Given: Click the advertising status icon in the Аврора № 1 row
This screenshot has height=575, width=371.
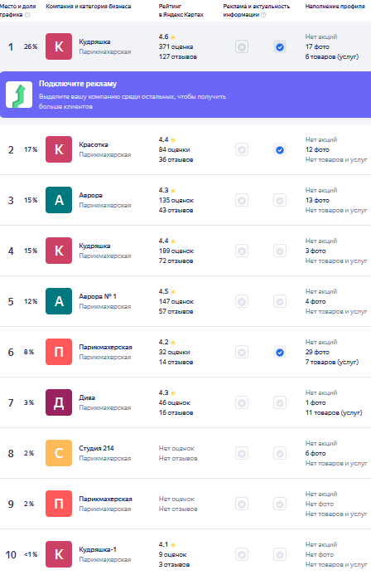Looking at the screenshot, I should coord(242,302).
